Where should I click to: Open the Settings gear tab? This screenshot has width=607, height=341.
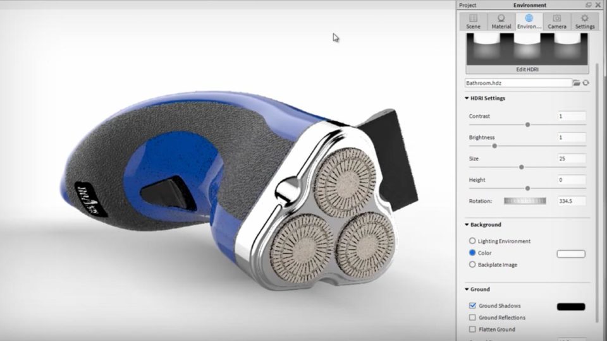click(585, 19)
